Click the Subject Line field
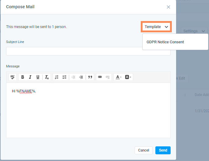 [88, 51]
